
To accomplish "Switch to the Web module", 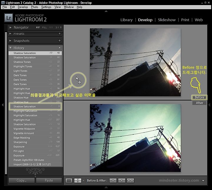I will tap(199, 20).
